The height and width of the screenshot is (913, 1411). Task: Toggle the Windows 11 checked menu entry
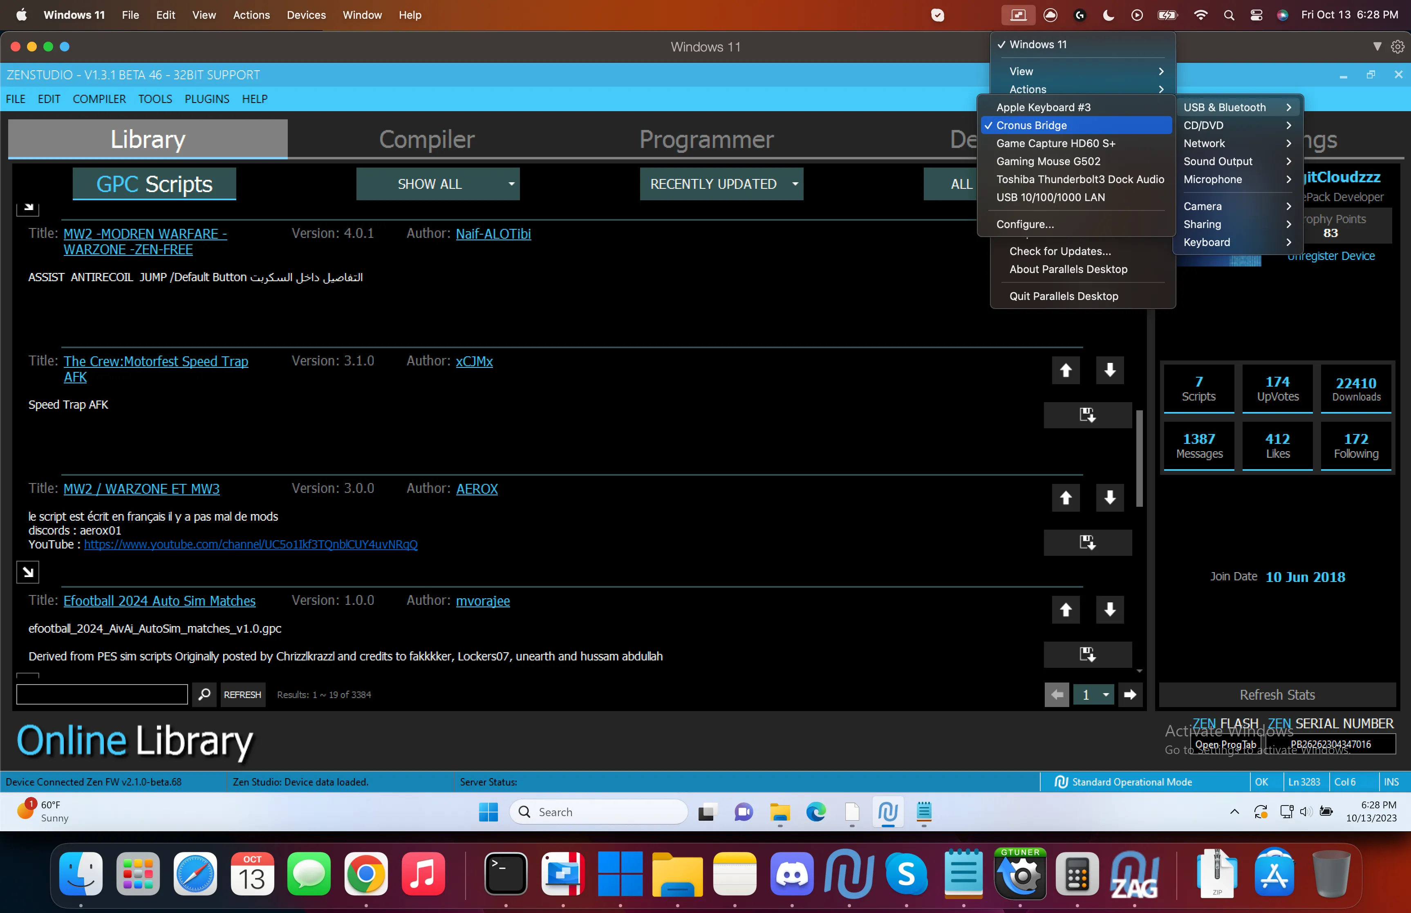click(1082, 45)
